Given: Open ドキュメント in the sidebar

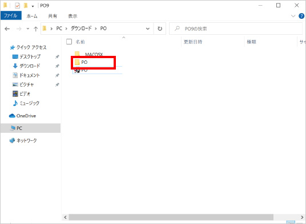Looking at the screenshot, I should 26,75.
